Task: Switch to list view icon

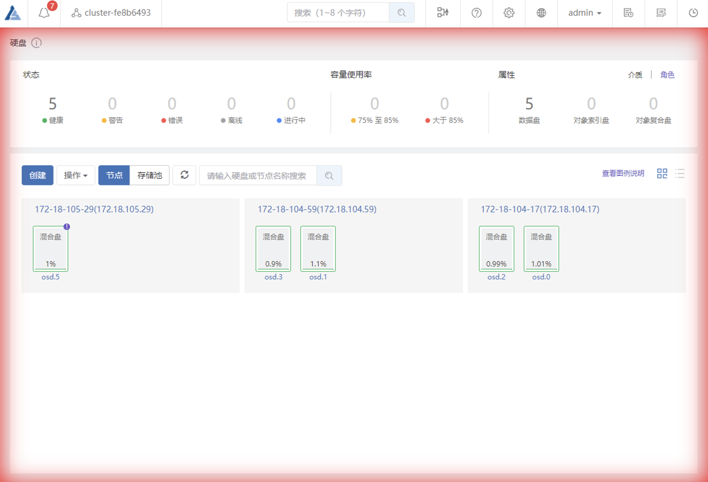Action: tap(680, 173)
